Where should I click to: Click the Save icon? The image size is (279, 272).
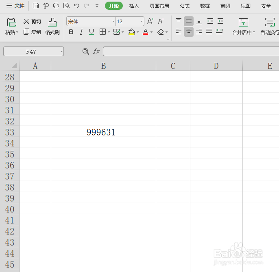[36, 6]
